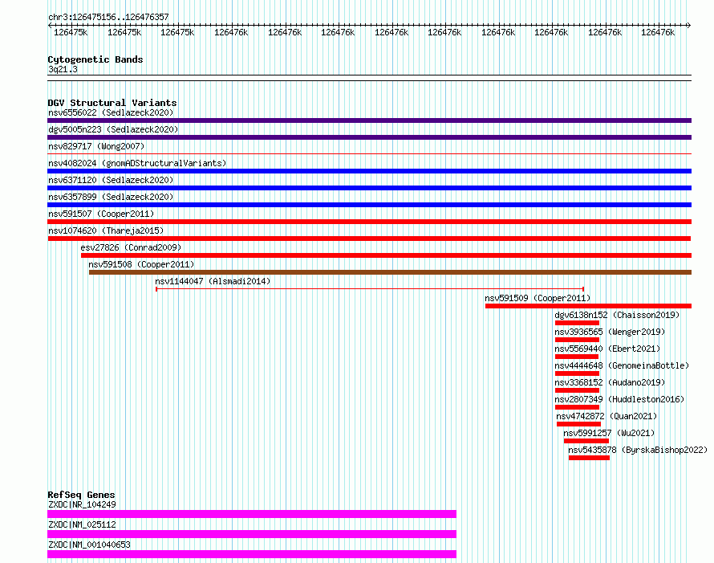The width and height of the screenshot is (714, 563).
Task: Click the blue bar under nsv6357899
Action: click(369, 205)
